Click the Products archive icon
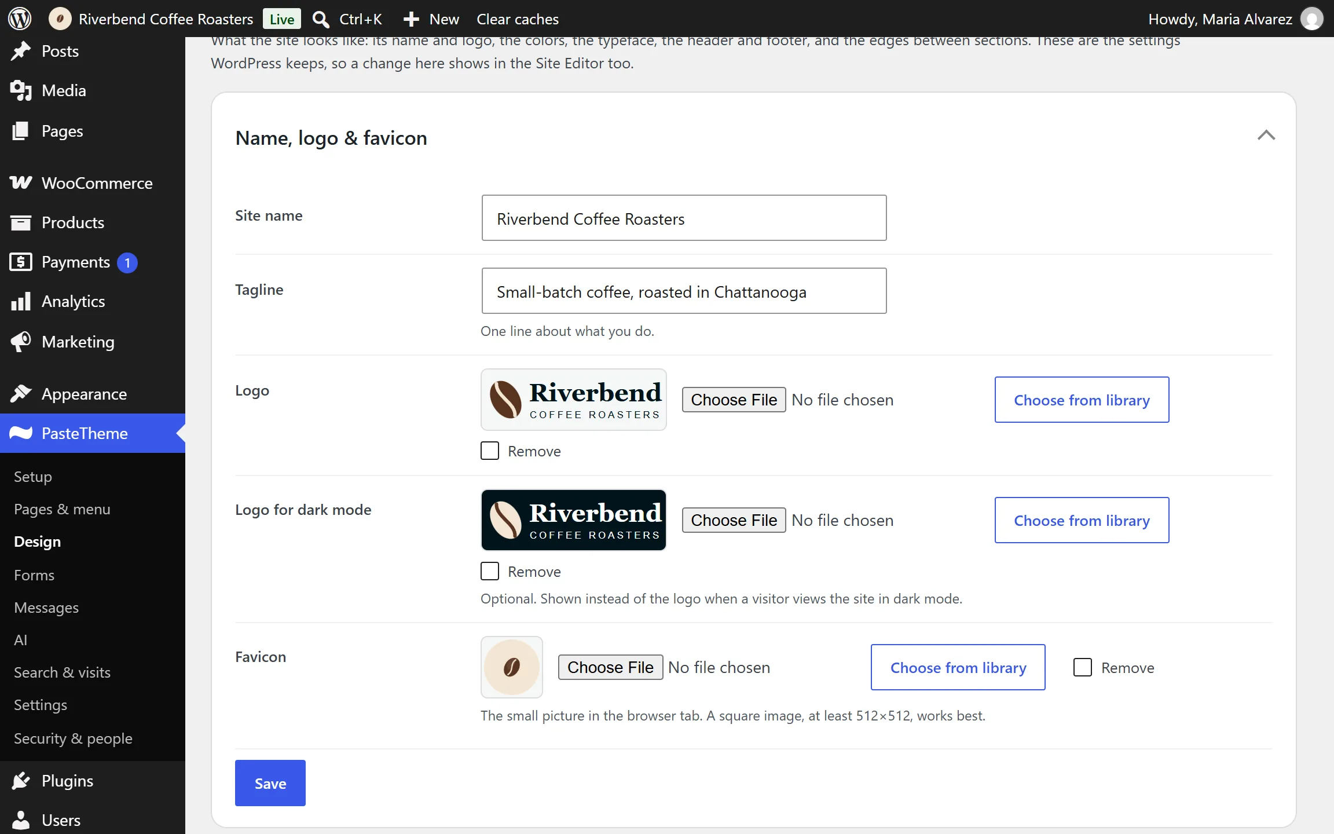This screenshot has height=834, width=1334. pyautogui.click(x=21, y=222)
